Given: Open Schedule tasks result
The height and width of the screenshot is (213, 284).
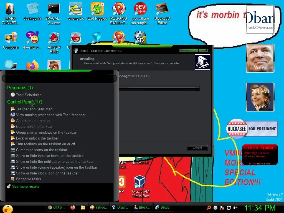Looking at the screenshot, I should click(28, 179).
